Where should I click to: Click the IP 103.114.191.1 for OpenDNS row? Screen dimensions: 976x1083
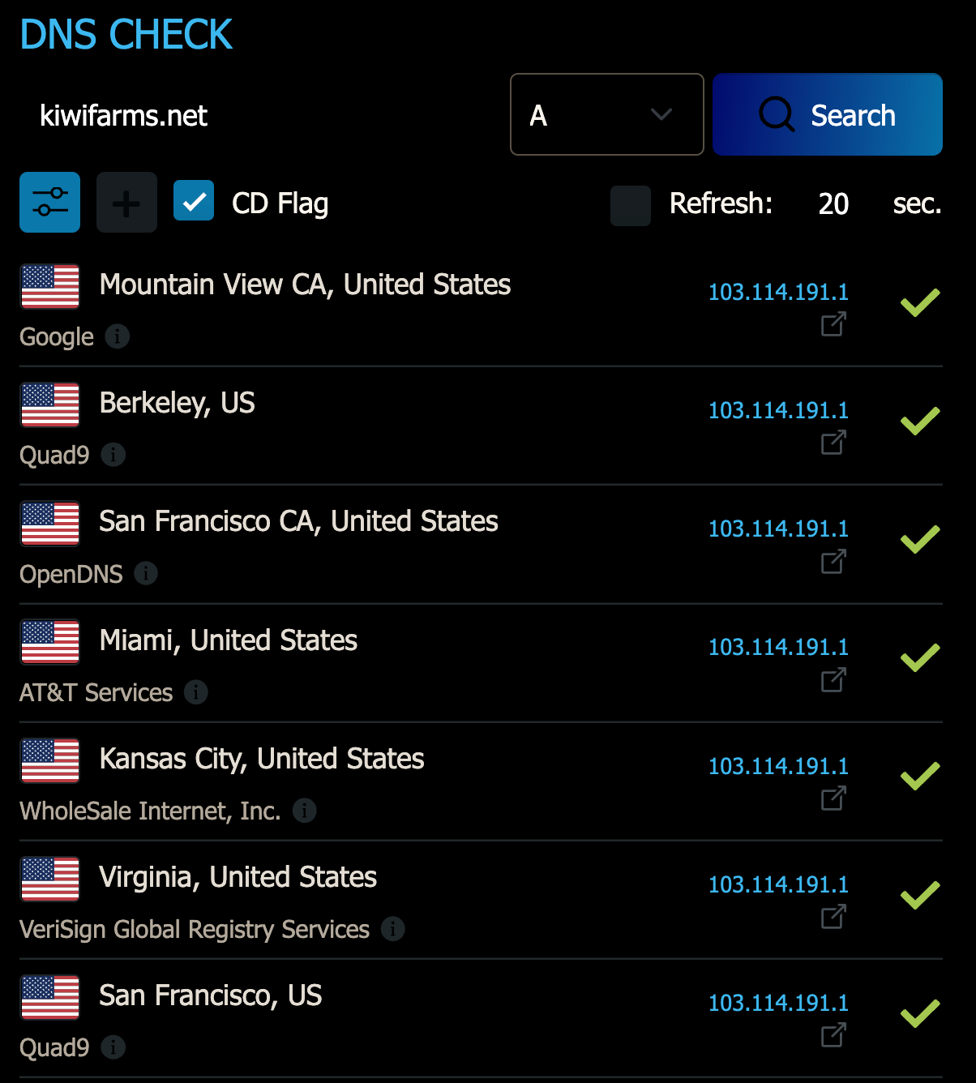click(778, 529)
